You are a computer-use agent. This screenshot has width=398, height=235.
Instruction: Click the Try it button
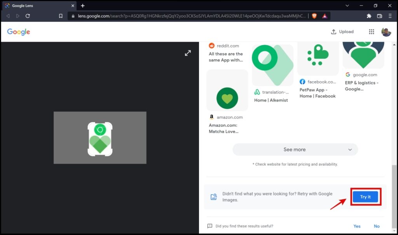[365, 197]
